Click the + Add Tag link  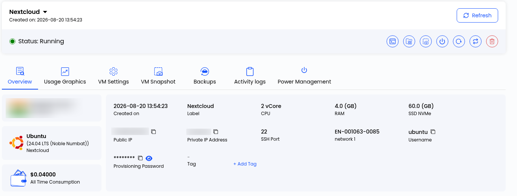[245, 164]
